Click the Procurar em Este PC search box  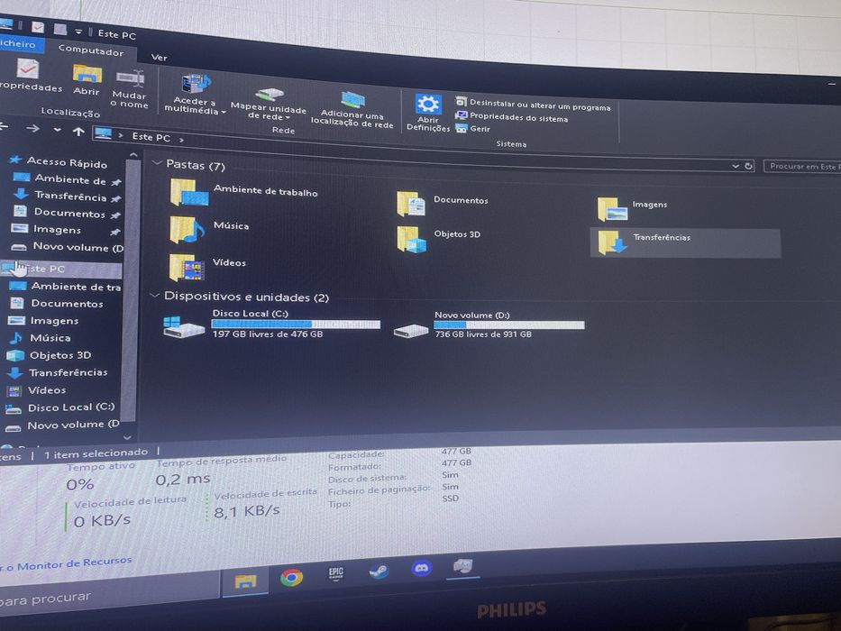802,167
